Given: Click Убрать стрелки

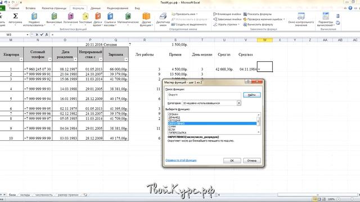Looking at the screenshot, I should [226, 24].
